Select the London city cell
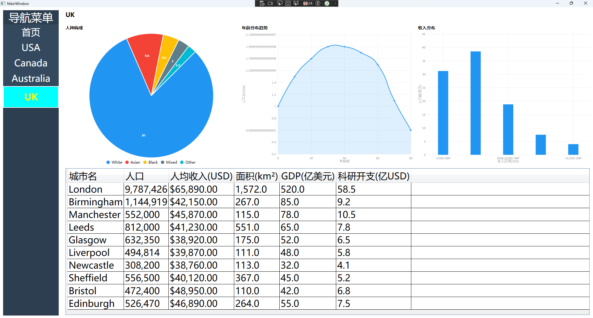This screenshot has width=593, height=318. click(x=96, y=189)
